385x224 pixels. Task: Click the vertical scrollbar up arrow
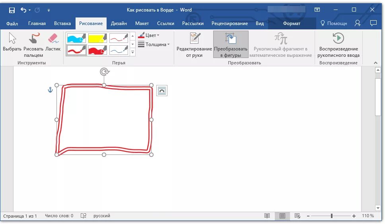point(378,70)
